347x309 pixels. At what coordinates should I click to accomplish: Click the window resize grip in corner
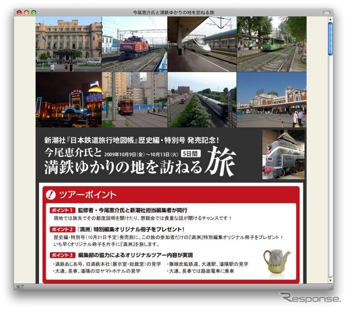(331, 287)
